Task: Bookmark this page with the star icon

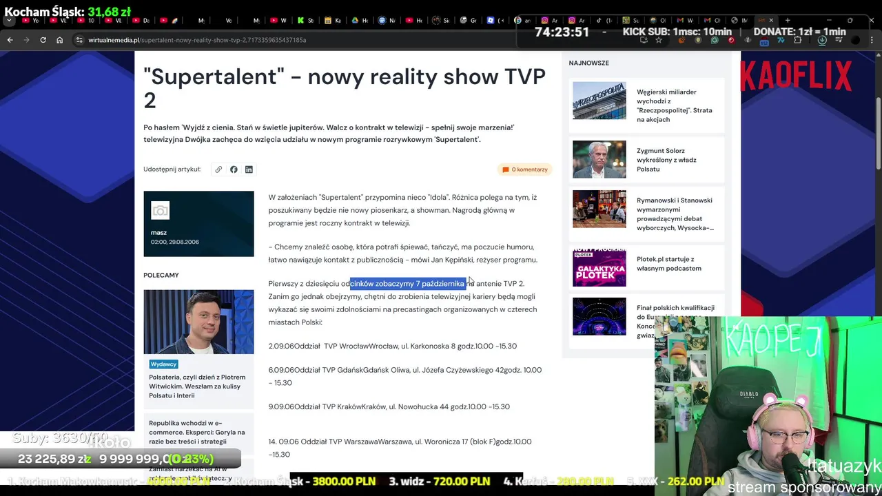Action: 659,40
